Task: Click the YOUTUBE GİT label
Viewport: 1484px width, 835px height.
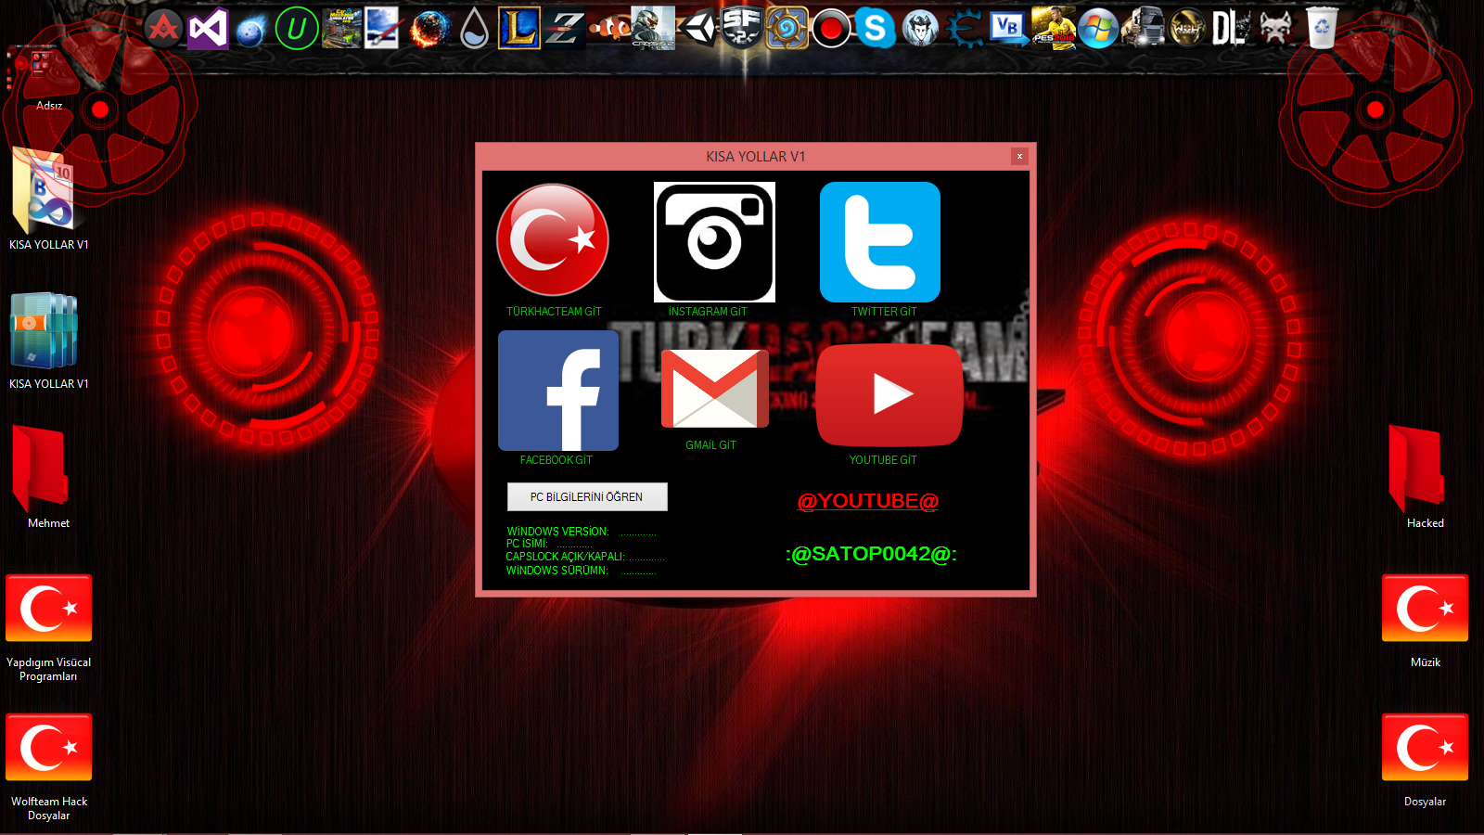Action: [883, 460]
